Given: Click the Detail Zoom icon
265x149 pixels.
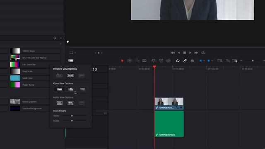Looking at the screenshot, I should click(228, 61).
